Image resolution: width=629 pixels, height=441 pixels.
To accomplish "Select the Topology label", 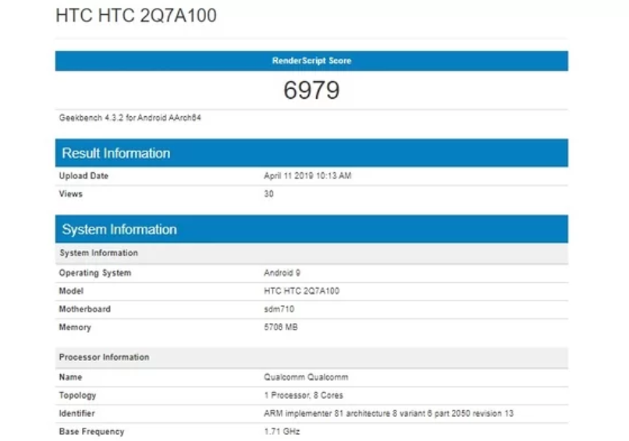I will 77,395.
